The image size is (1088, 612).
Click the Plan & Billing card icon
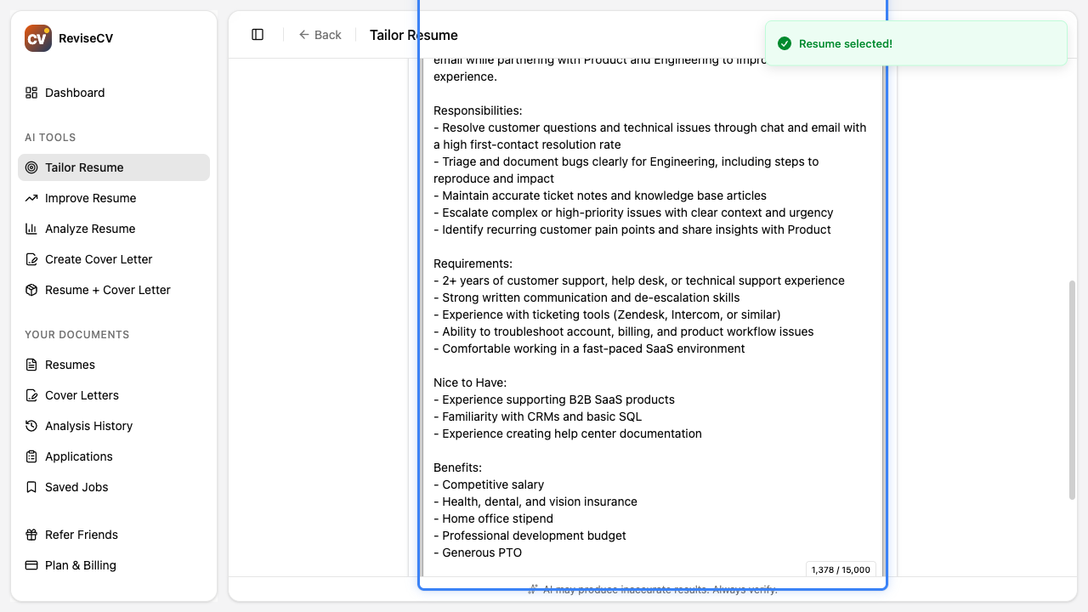point(31,565)
